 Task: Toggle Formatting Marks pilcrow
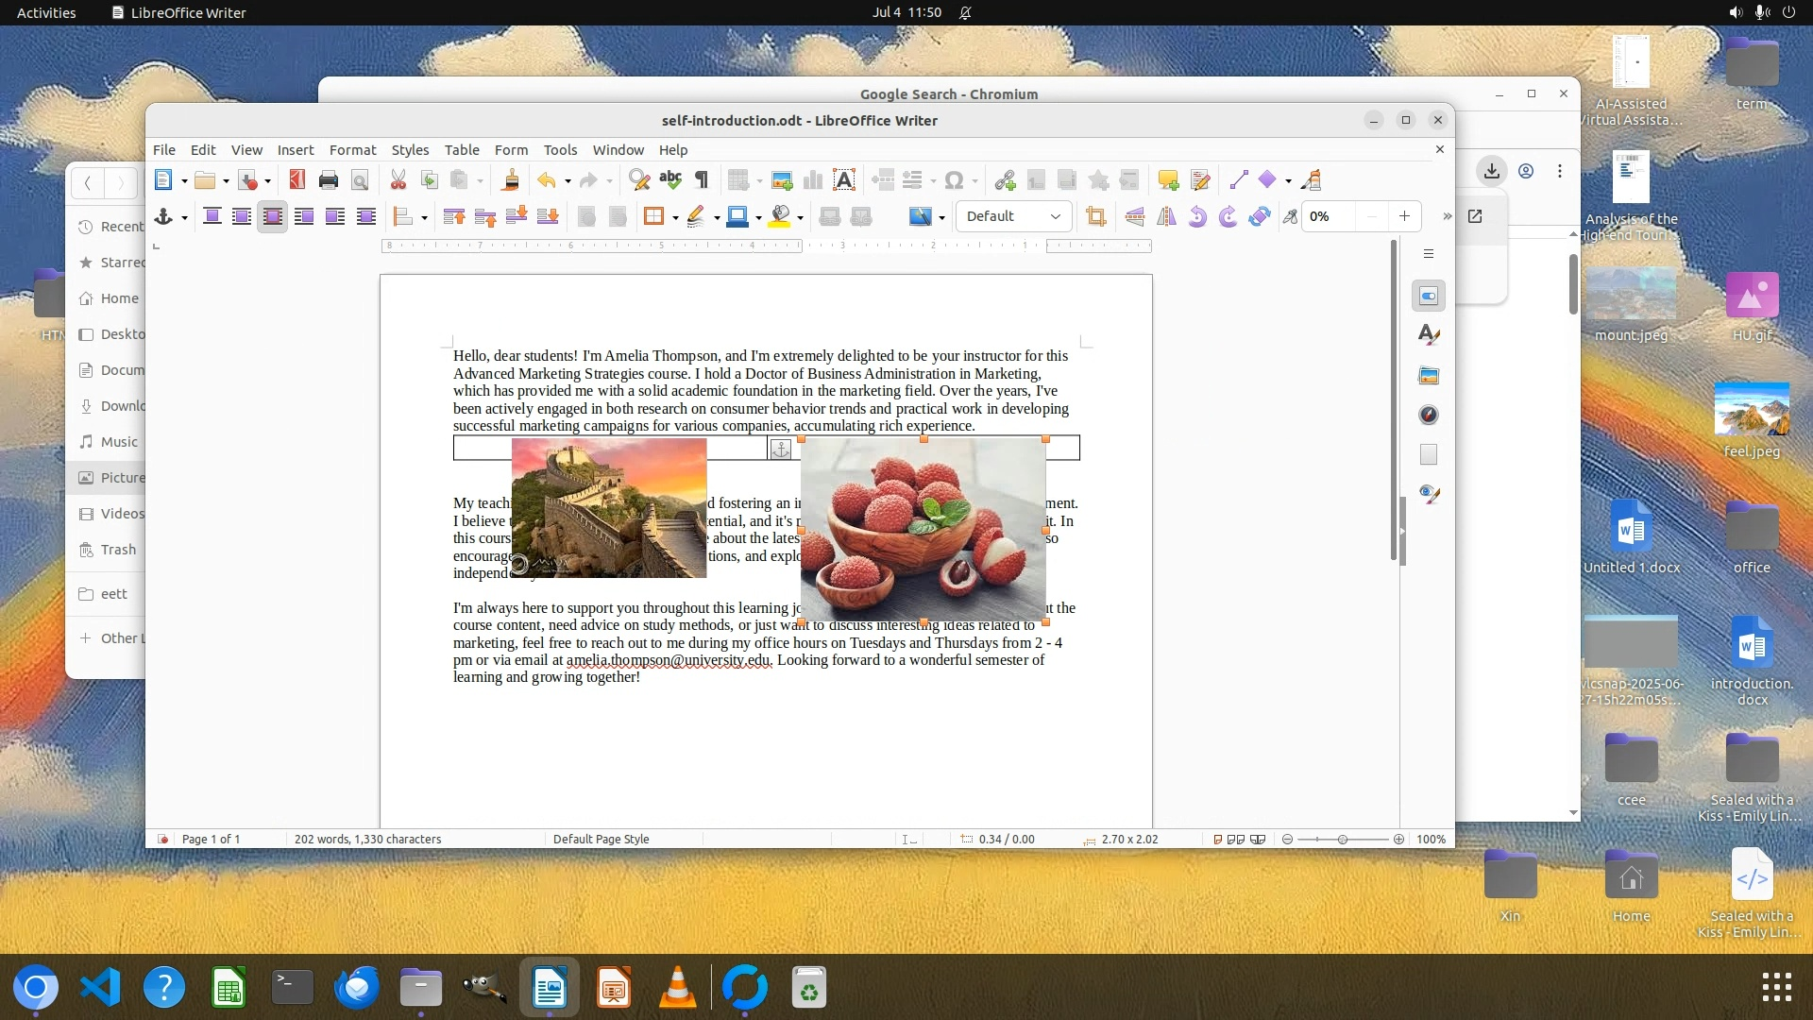[x=702, y=180]
